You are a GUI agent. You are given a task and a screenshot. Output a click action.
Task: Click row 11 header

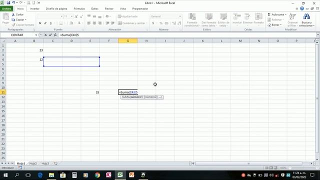[x=3, y=92]
